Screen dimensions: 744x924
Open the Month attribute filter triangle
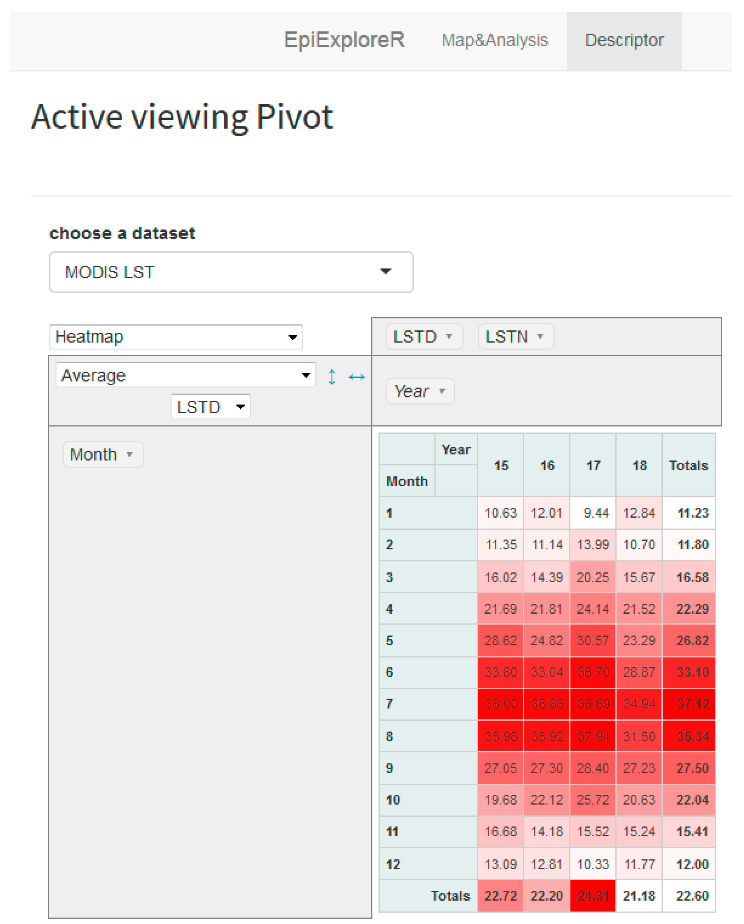coord(130,454)
